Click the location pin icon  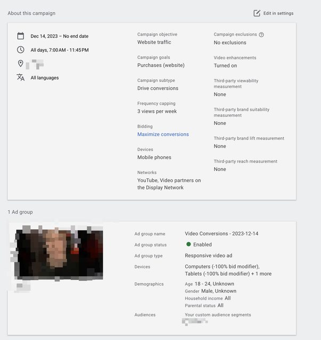tap(21, 64)
